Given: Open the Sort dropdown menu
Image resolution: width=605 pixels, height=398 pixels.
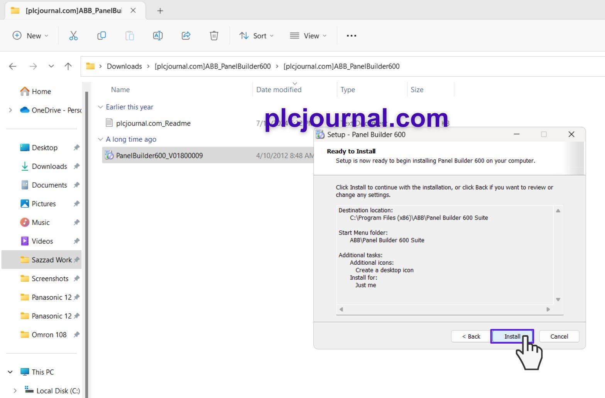Looking at the screenshot, I should click(256, 36).
